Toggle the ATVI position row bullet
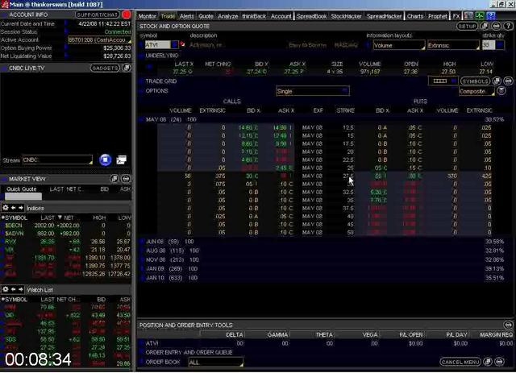 (x=142, y=343)
